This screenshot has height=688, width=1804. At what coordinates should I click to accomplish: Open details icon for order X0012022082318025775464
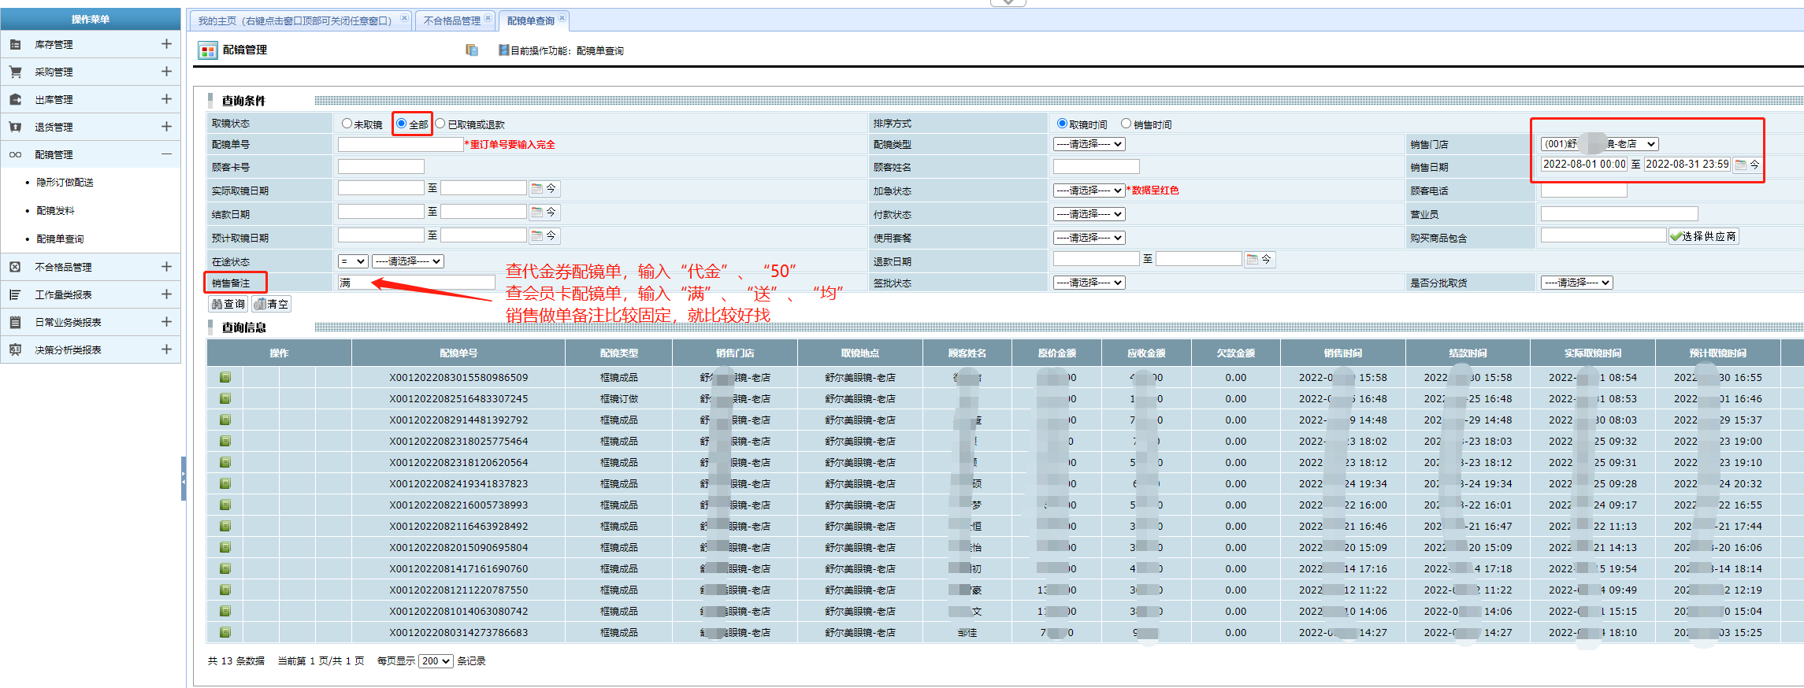225,441
